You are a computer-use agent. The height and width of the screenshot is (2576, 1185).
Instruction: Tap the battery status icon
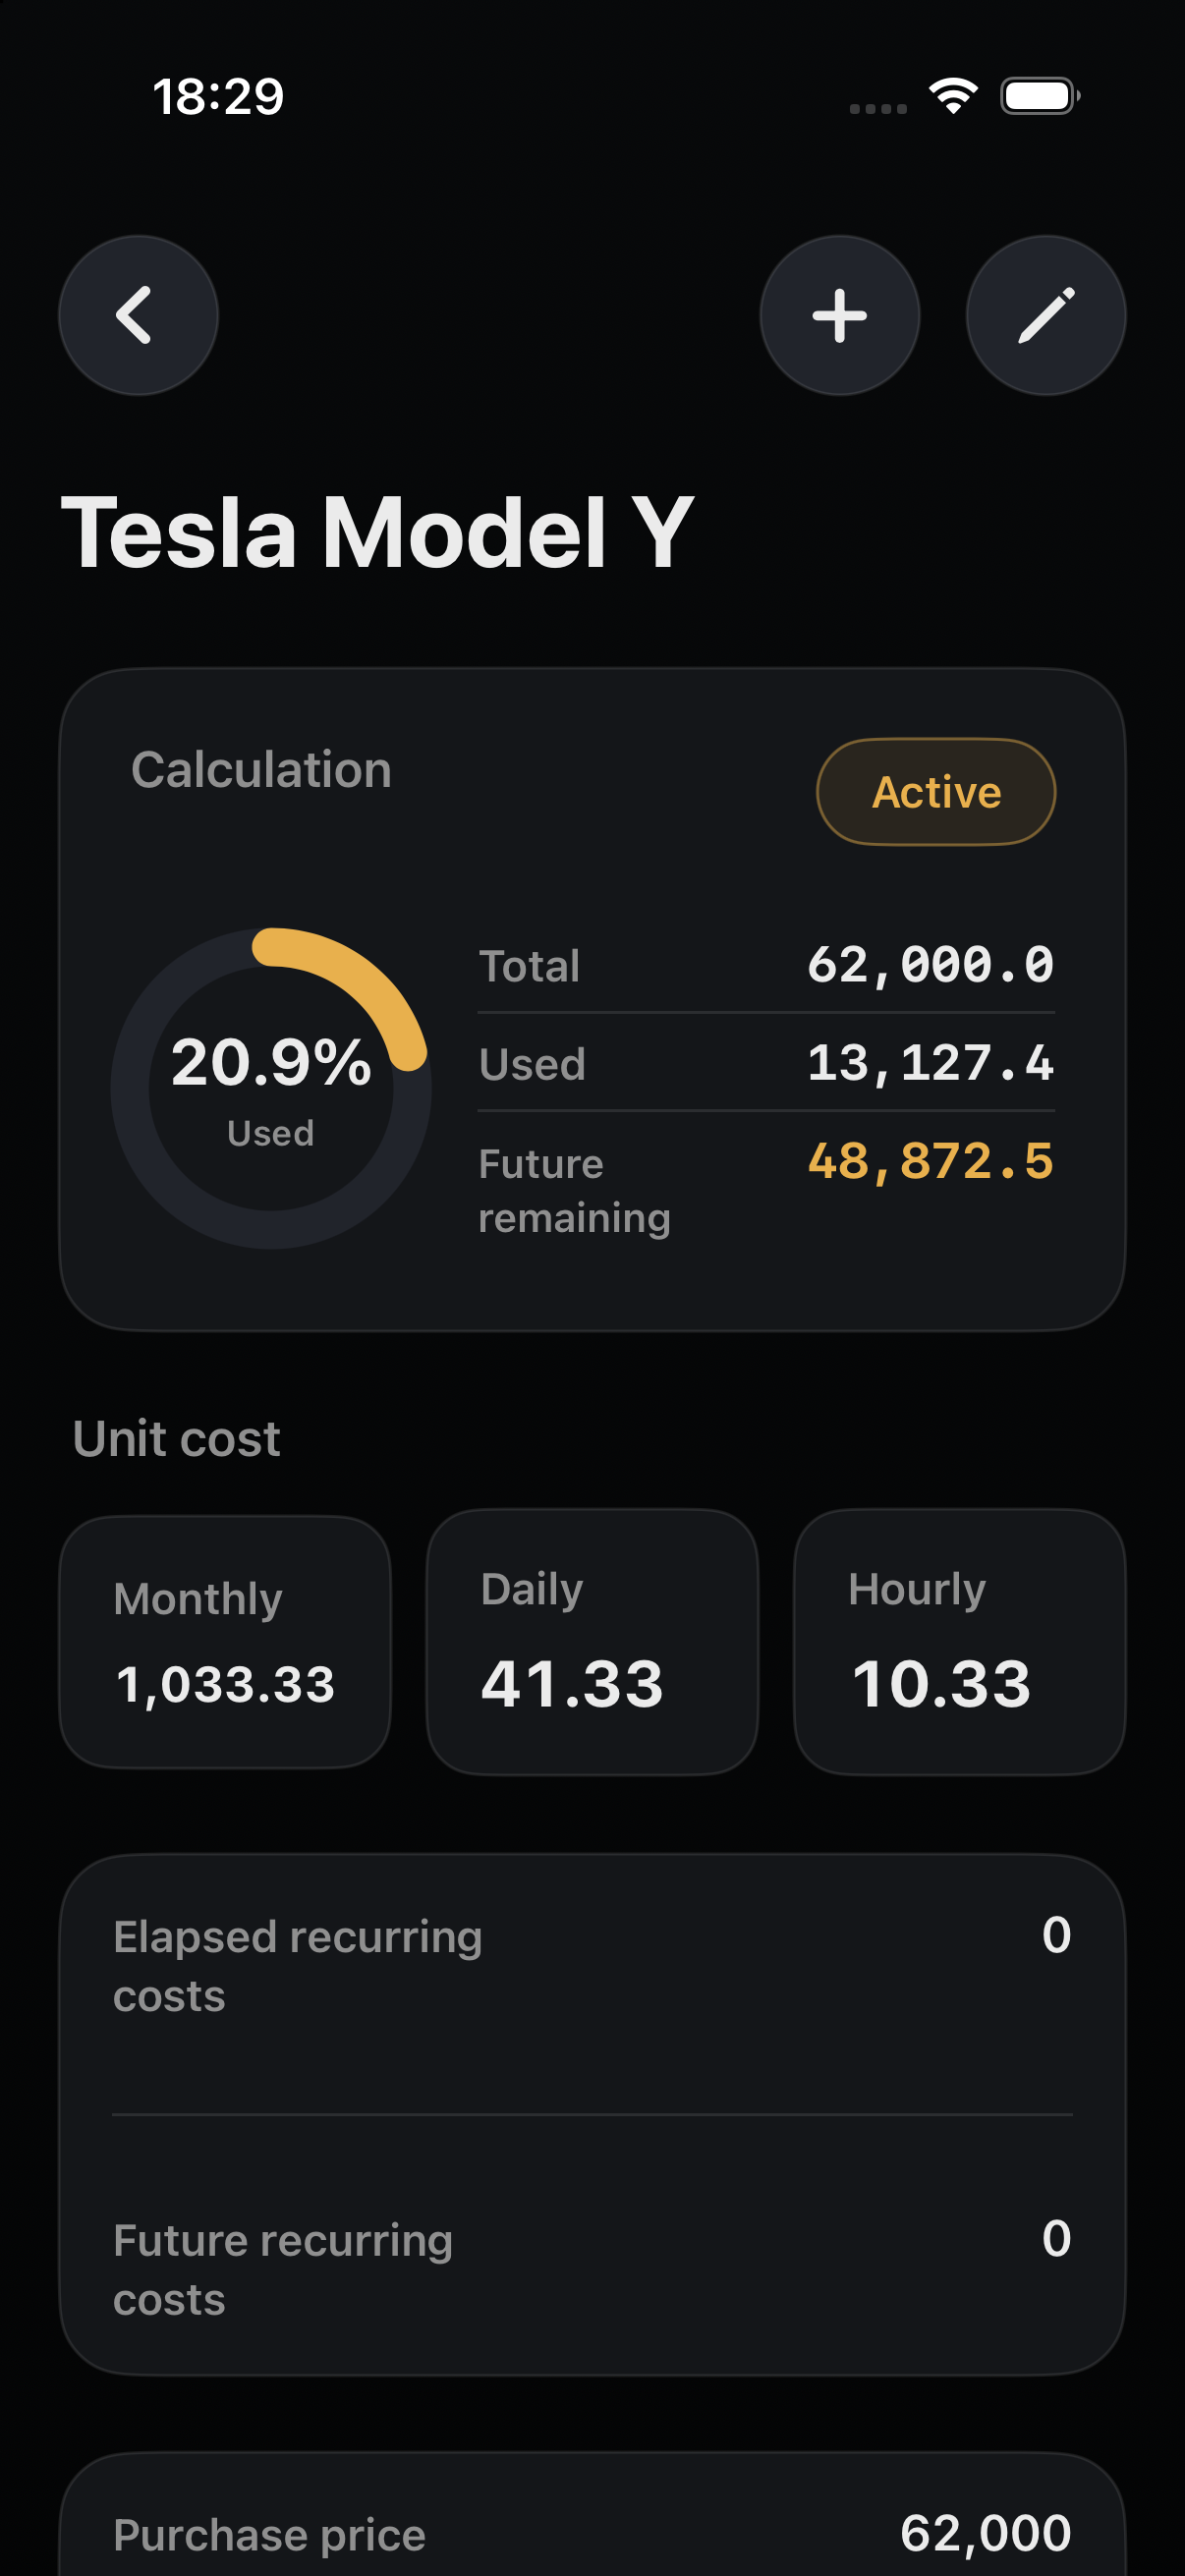point(1040,96)
